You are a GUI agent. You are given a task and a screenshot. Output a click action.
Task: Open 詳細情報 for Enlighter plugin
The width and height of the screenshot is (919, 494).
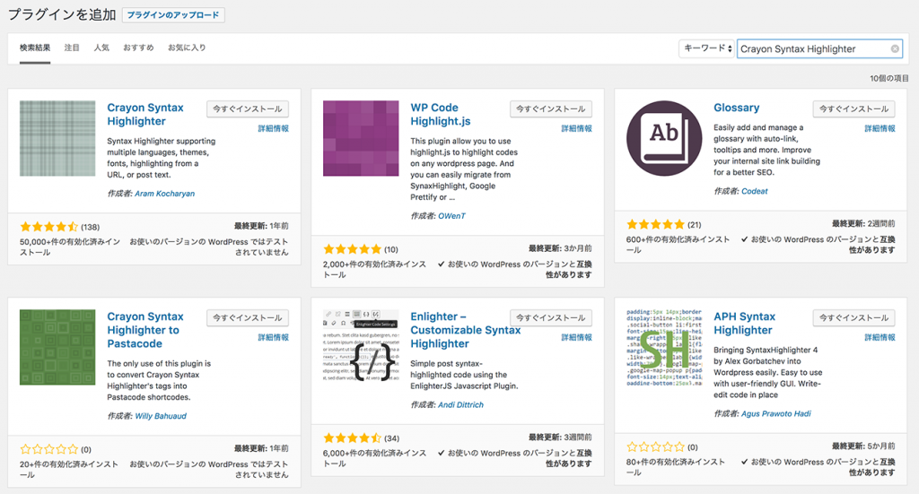(x=577, y=338)
